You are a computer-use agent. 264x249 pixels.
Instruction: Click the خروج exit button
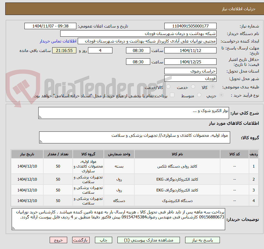click(58, 240)
